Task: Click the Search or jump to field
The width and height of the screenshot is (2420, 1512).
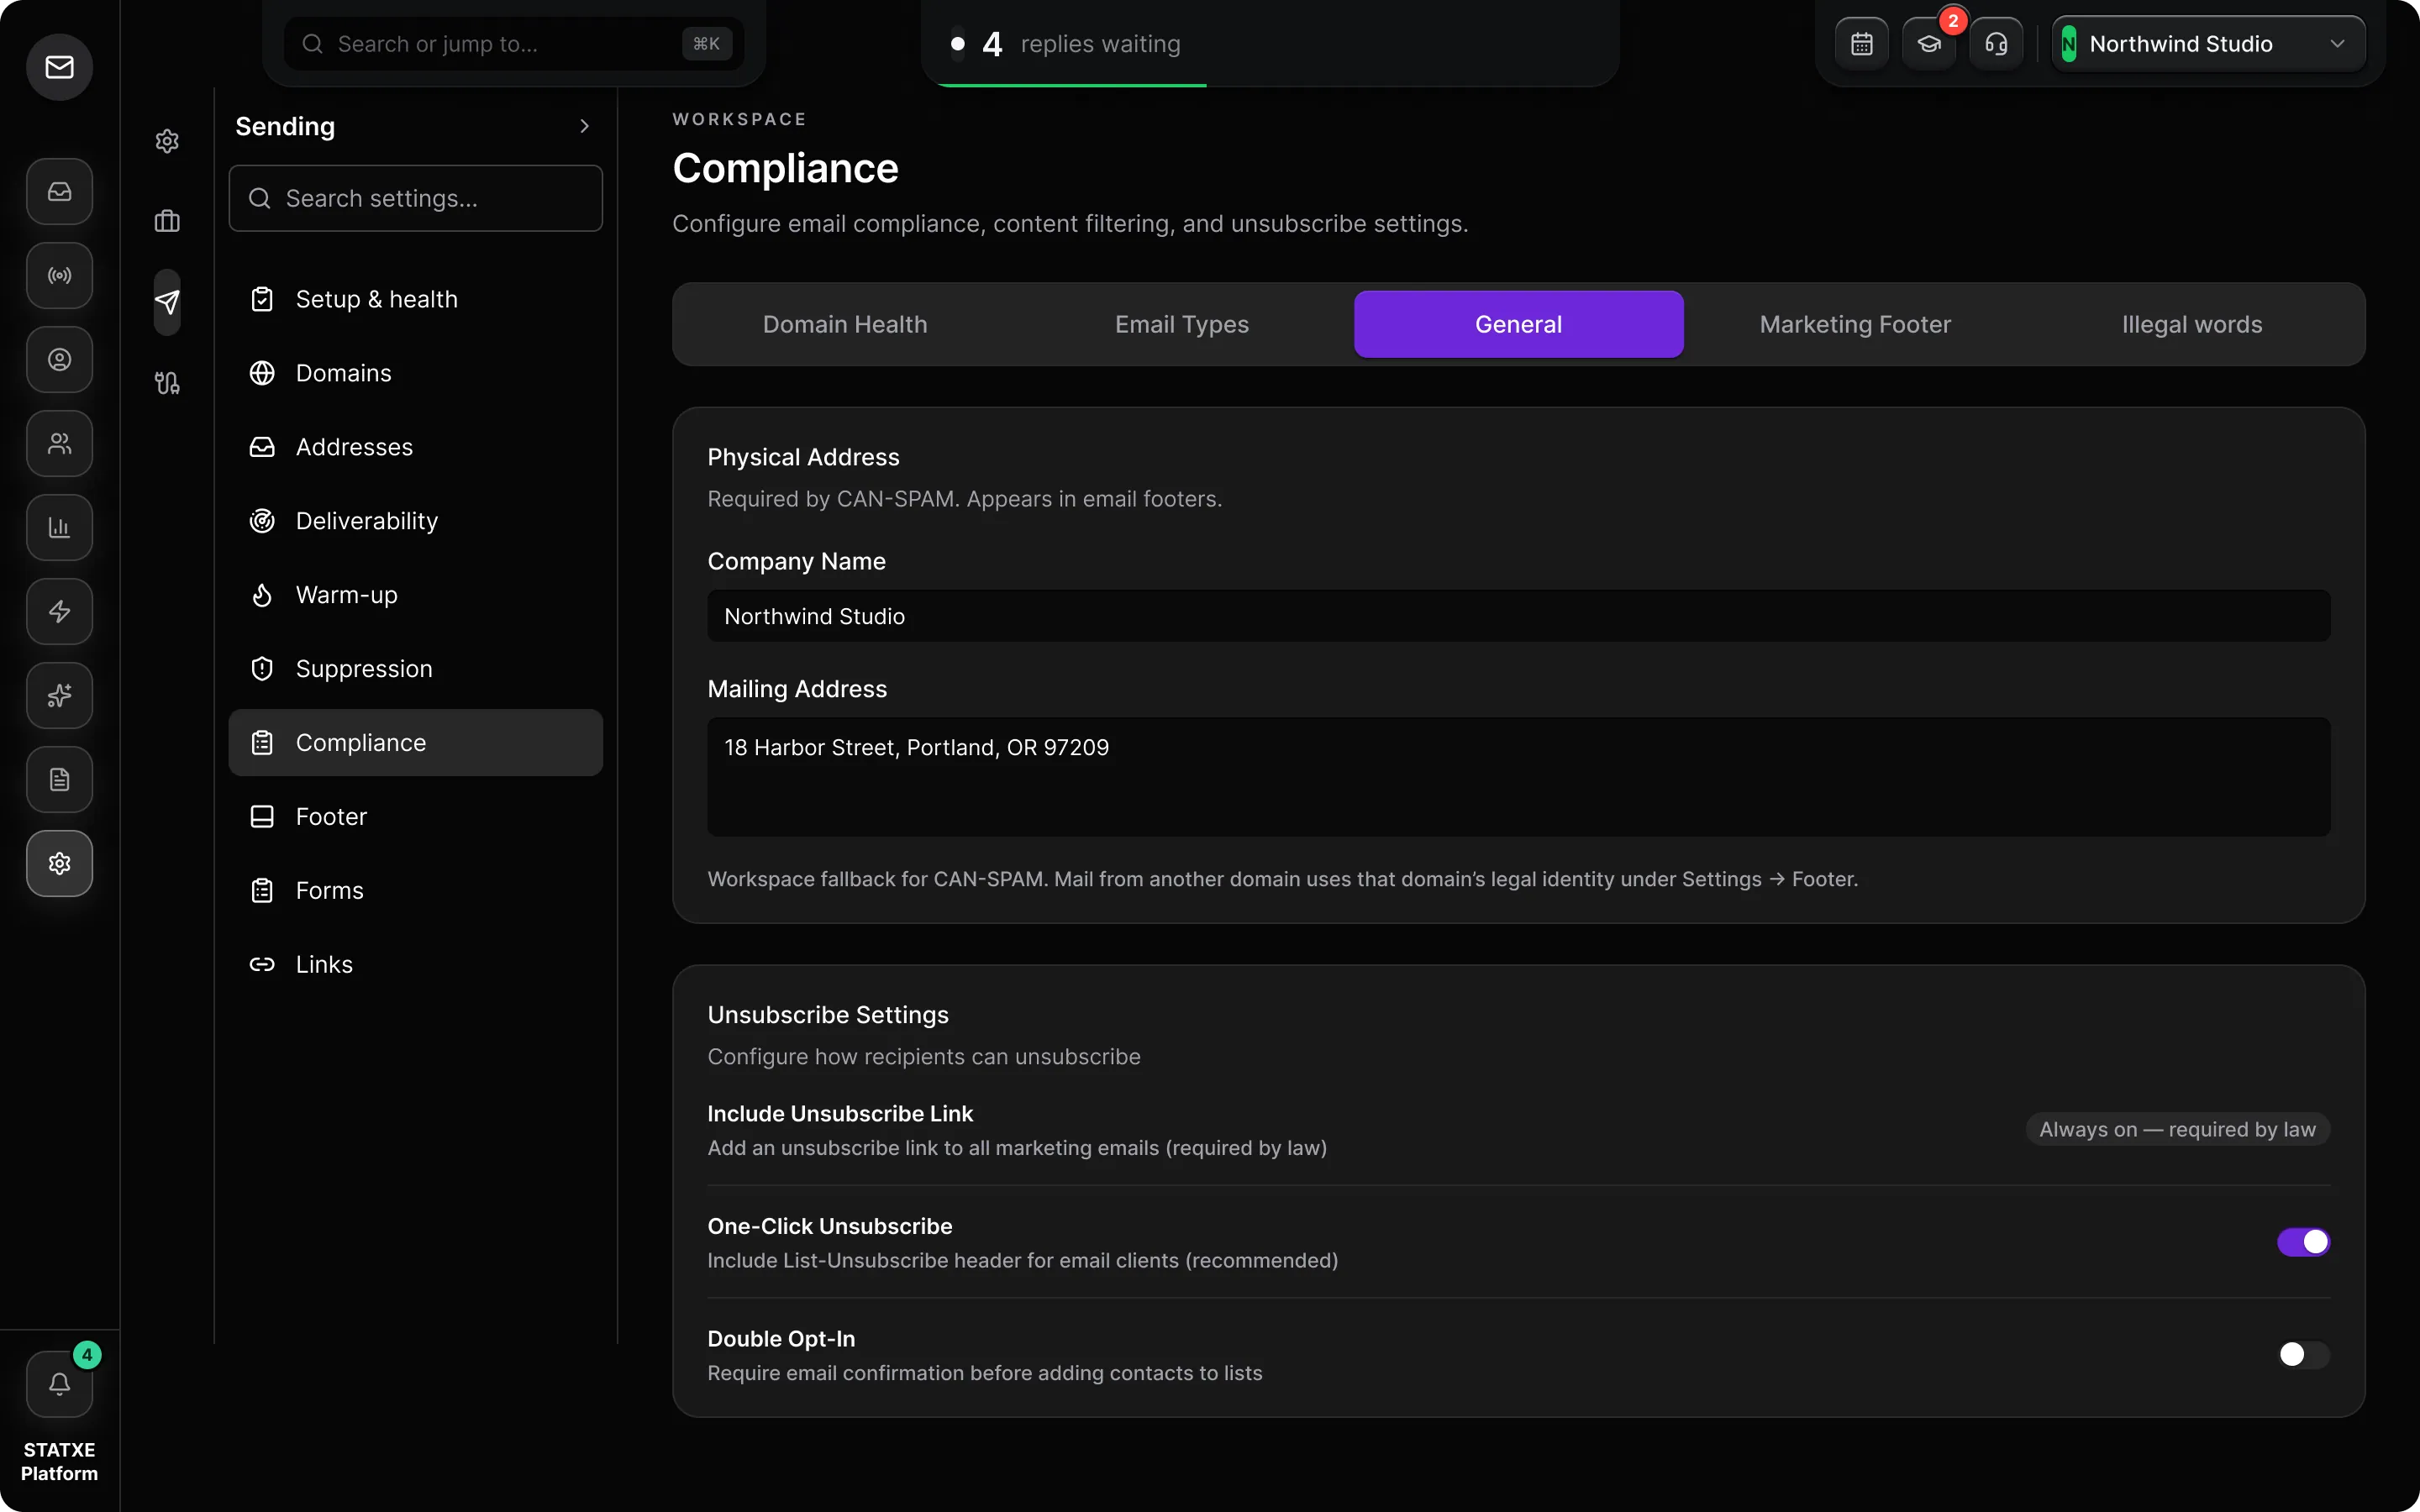Action: pos(514,44)
